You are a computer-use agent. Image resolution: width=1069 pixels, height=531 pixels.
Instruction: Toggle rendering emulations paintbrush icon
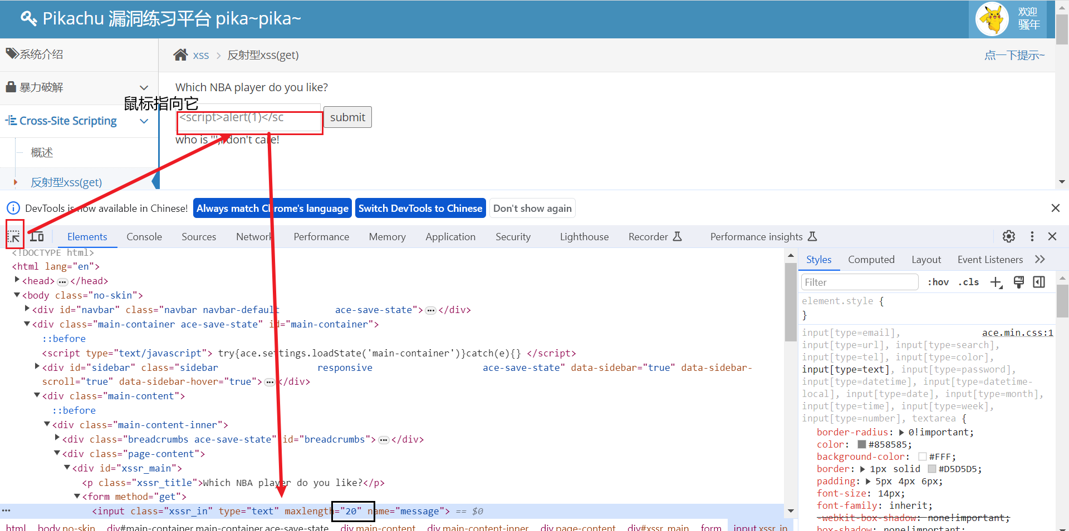click(1018, 282)
